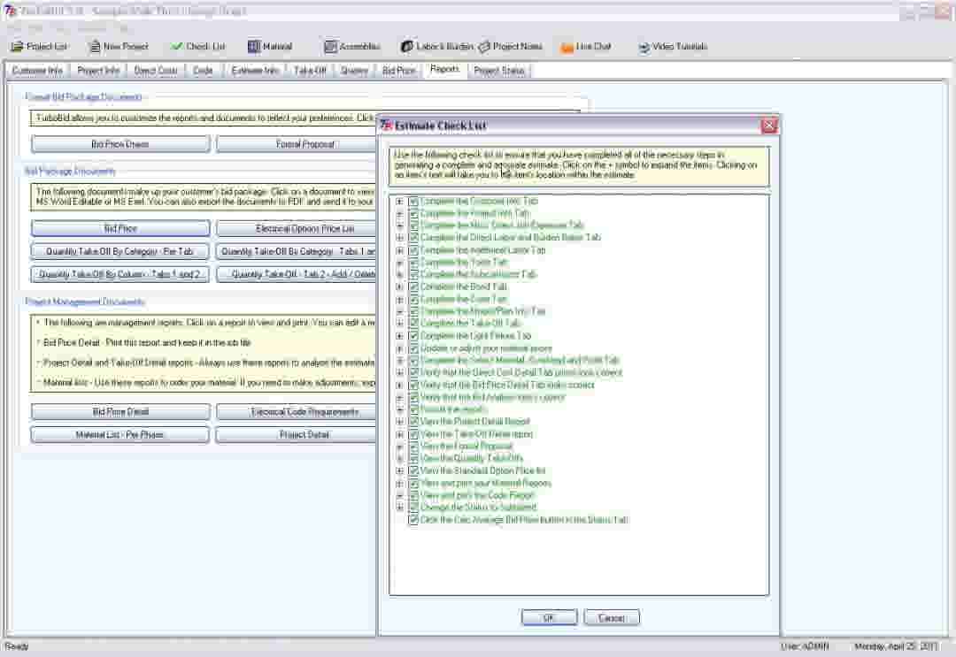Uncheck Complete the Customer Info Tab checkbox

pos(413,201)
